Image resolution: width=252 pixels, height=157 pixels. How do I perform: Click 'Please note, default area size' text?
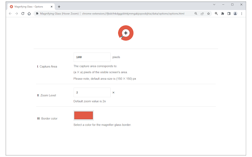coord(105,79)
